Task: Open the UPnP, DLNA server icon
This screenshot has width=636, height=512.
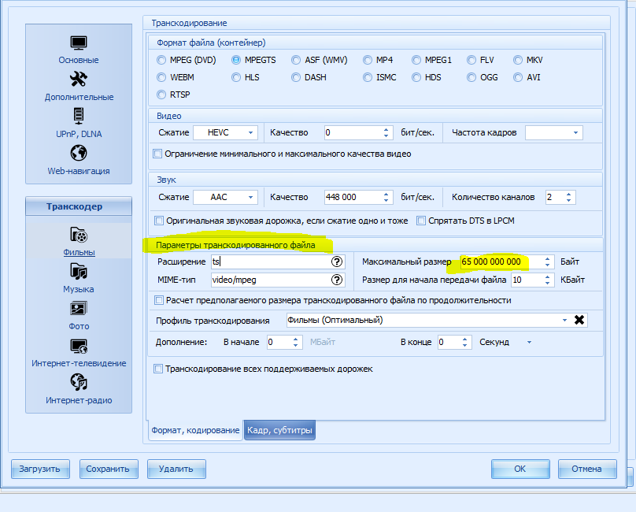Action: tap(78, 116)
